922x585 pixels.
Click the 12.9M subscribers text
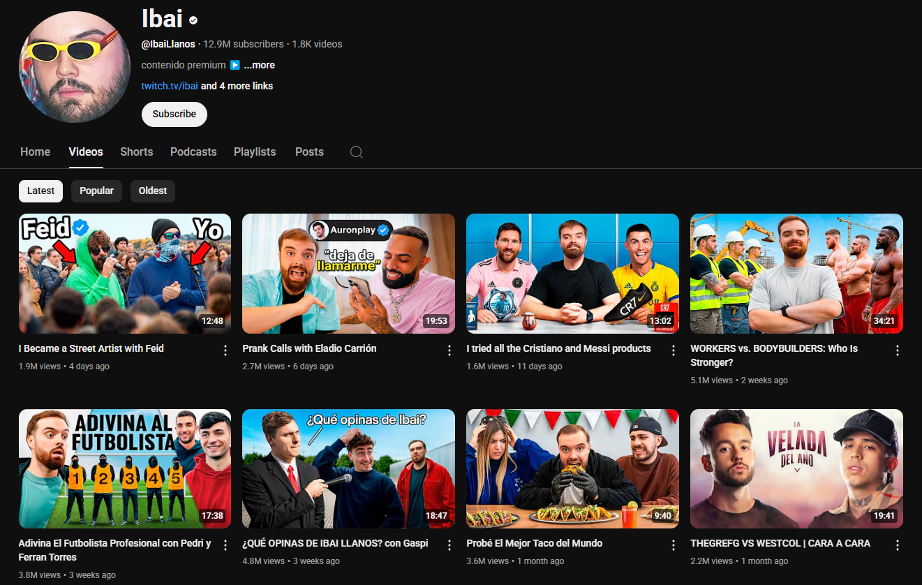tap(244, 44)
